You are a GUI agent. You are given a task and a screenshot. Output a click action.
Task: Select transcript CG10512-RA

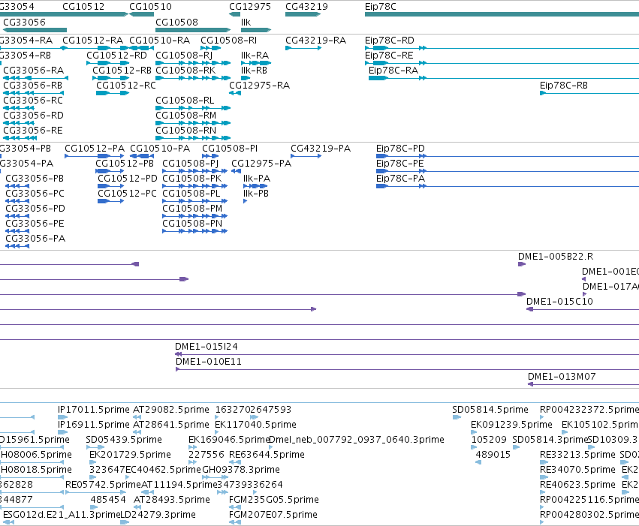(x=93, y=41)
